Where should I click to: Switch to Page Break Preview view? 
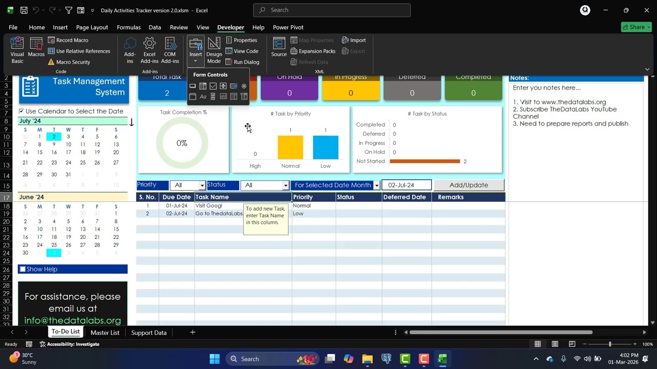click(572, 344)
